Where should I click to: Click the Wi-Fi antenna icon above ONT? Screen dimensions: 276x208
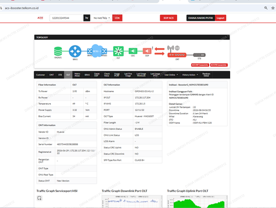pyautogui.click(x=171, y=48)
